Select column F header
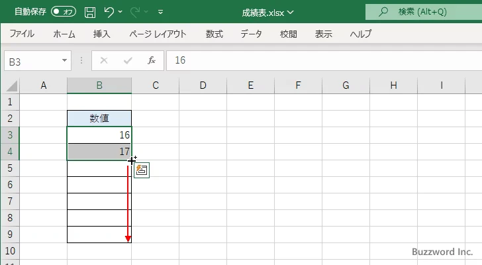The width and height of the screenshot is (482, 265). tap(298, 85)
